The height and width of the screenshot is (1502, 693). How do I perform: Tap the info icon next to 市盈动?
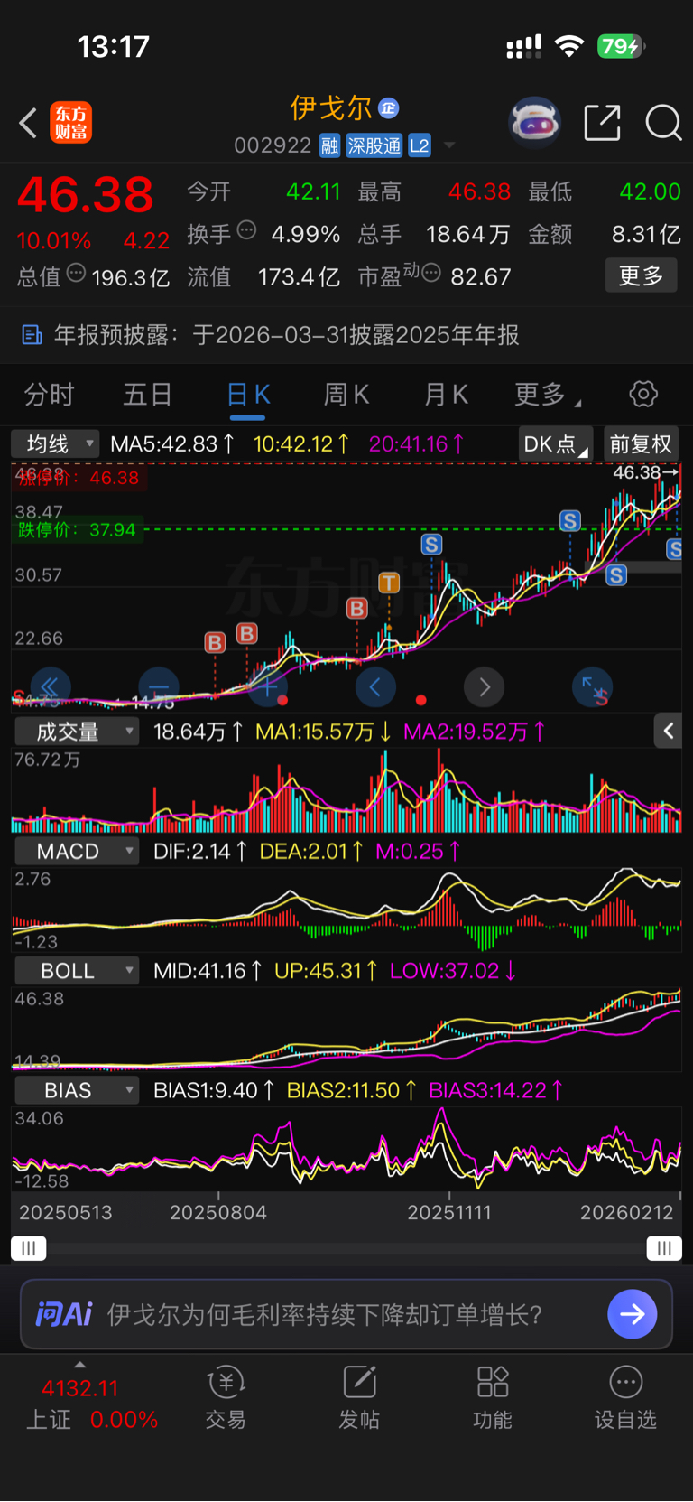click(431, 273)
